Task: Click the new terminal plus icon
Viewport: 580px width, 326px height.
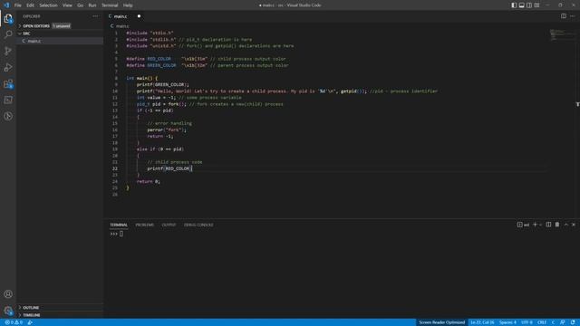Action: coord(535,225)
